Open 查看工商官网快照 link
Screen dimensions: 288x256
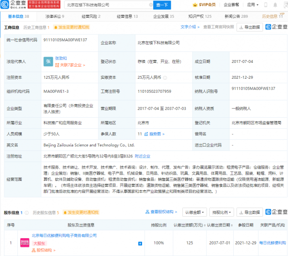[218, 27]
